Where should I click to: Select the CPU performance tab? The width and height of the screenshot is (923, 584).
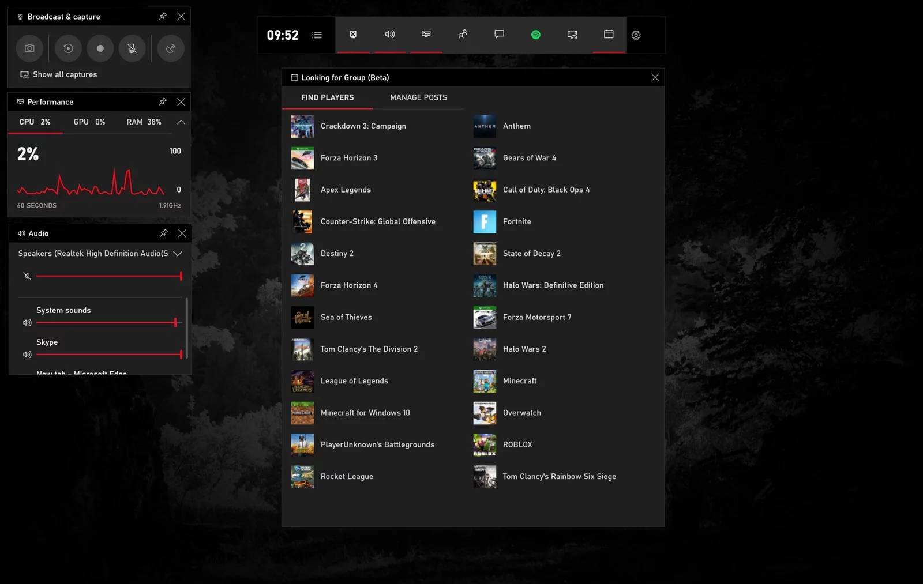pyautogui.click(x=35, y=122)
